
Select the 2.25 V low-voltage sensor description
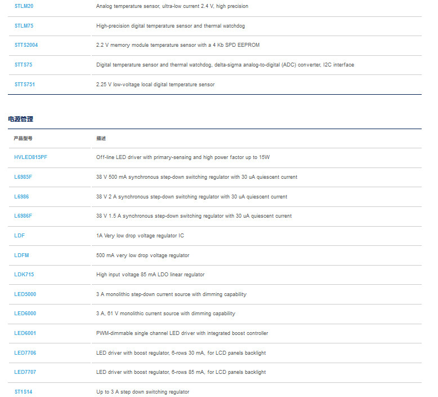click(x=155, y=84)
